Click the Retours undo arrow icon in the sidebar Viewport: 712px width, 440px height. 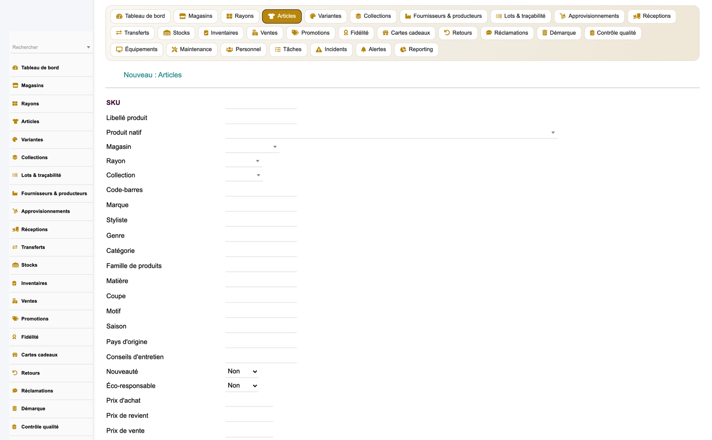tap(15, 373)
